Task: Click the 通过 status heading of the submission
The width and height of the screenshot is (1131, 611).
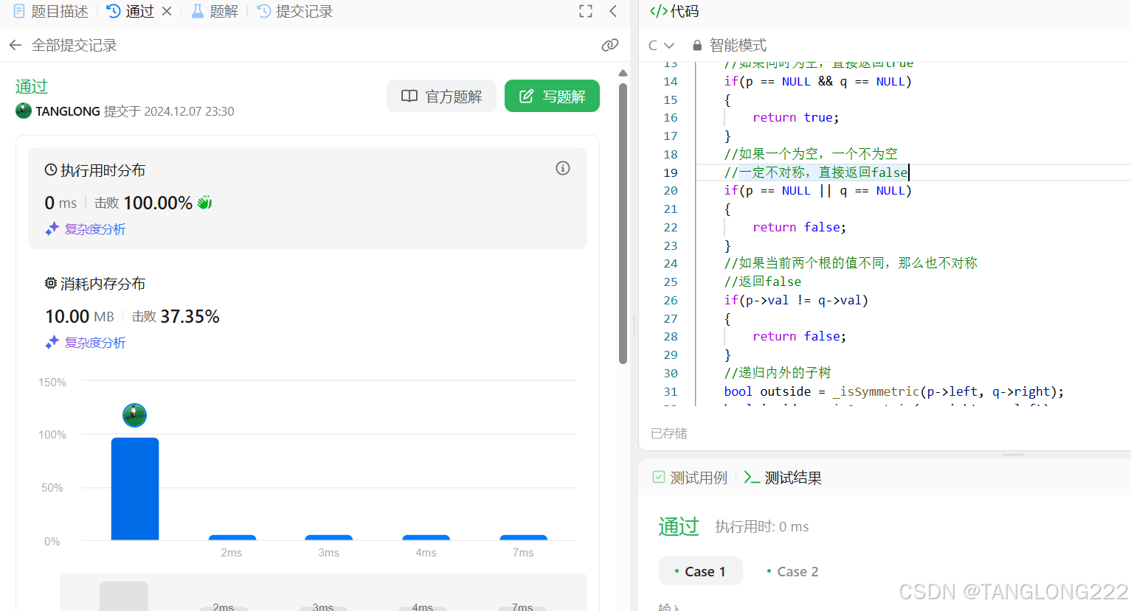Action: tap(32, 87)
